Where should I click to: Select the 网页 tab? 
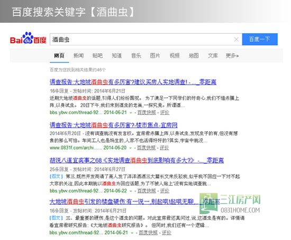[59, 56]
